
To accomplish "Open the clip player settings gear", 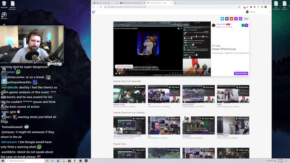I will [204, 73].
